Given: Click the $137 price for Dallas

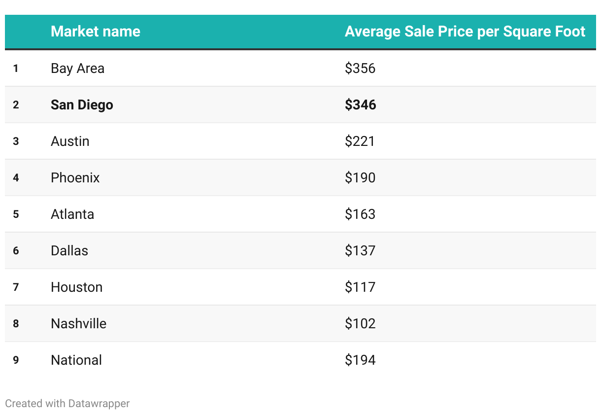Looking at the screenshot, I should pos(360,250).
